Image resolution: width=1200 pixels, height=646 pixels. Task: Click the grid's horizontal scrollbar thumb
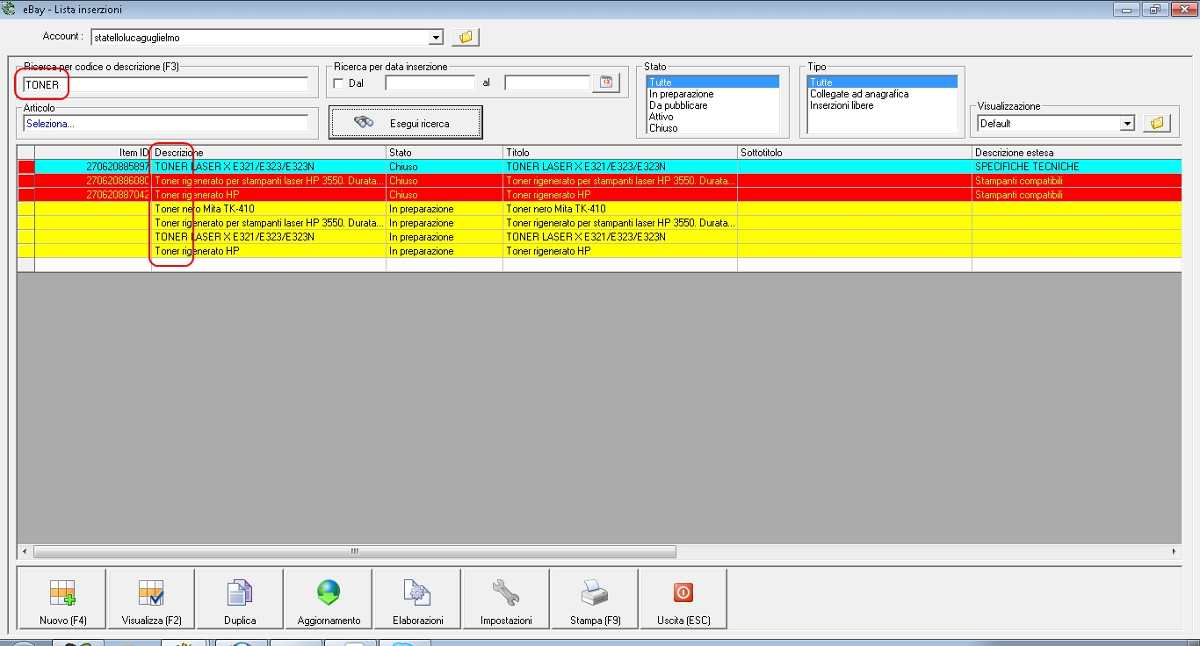[355, 551]
